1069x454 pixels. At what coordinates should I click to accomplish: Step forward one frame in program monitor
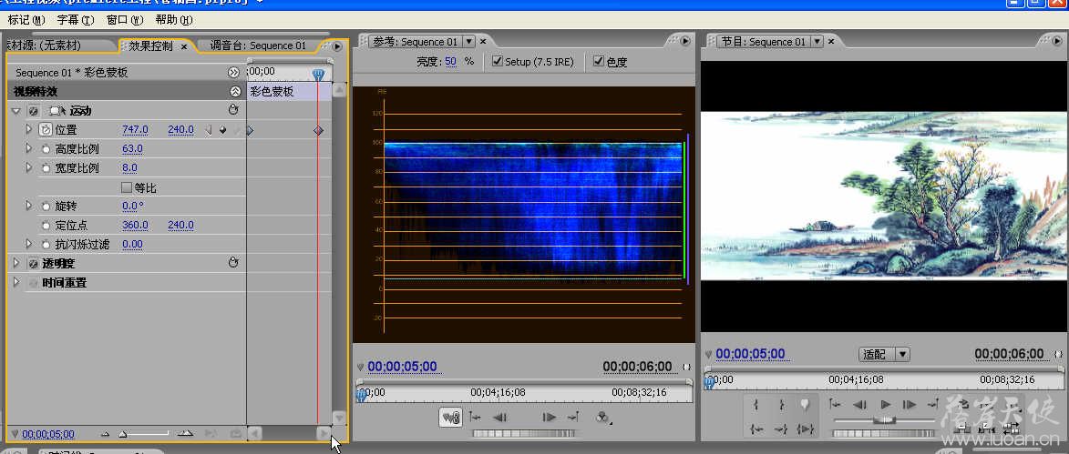coord(910,404)
